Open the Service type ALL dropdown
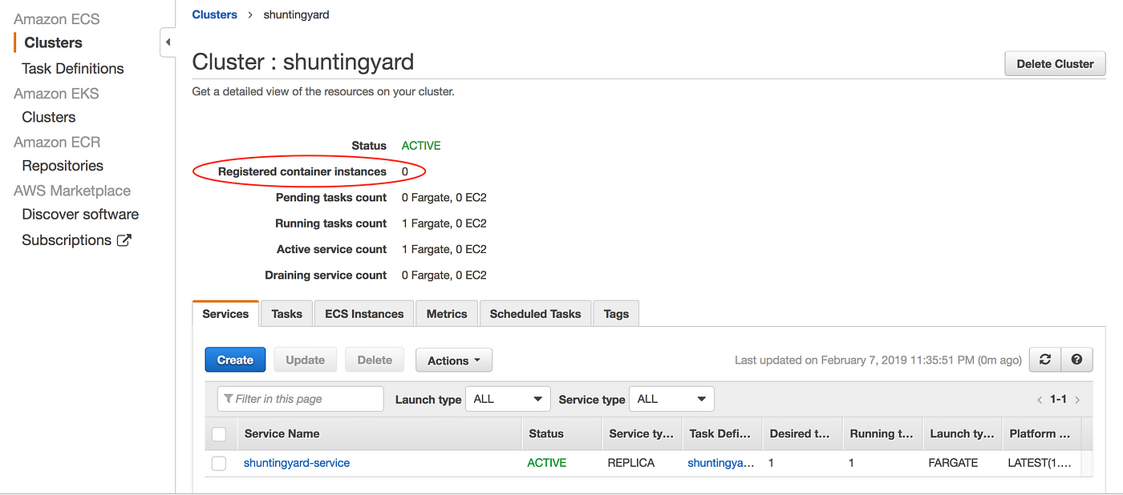Screen dimensions: 1123x495 coord(672,399)
